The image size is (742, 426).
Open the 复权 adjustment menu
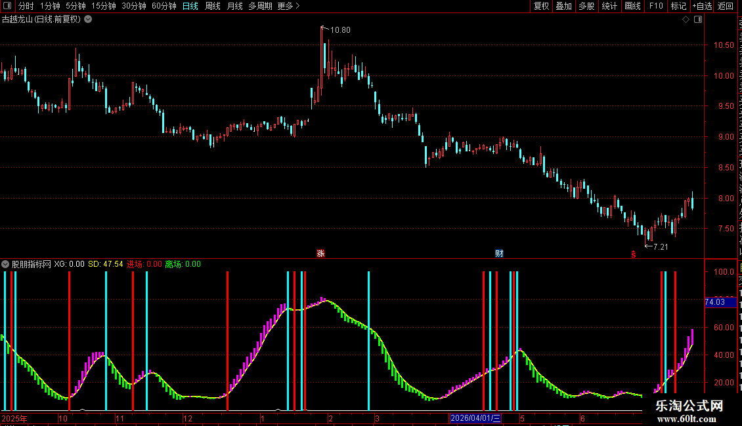pyautogui.click(x=541, y=6)
